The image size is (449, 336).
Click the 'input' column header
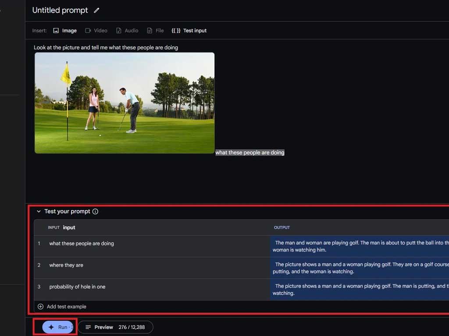(x=69, y=227)
